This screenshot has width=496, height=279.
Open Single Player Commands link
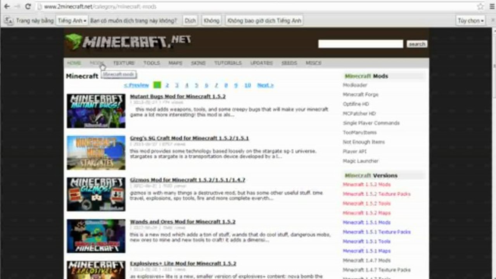point(371,123)
